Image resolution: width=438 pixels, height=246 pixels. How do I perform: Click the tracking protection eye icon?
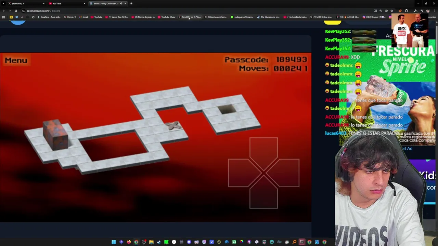[386, 11]
